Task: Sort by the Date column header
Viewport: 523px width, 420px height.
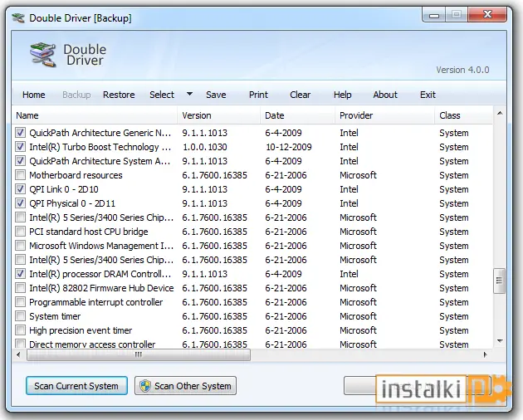Action: click(297, 115)
